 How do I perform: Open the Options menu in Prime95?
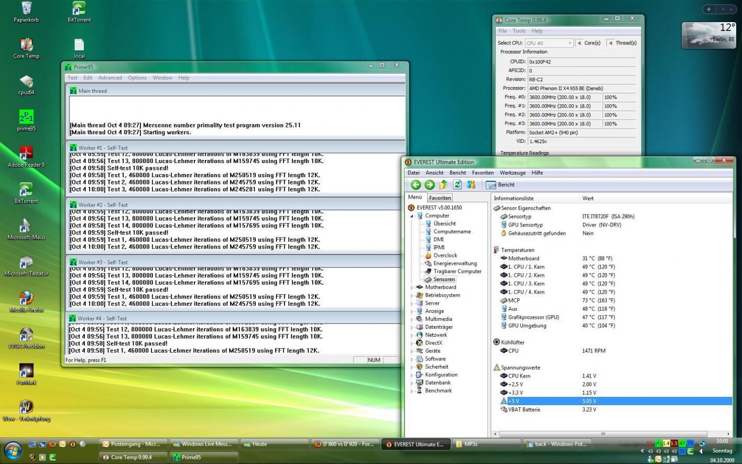coord(137,78)
